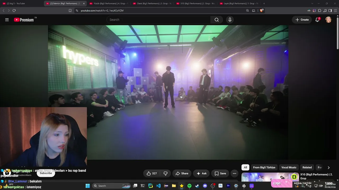Close the İstersin (Big5 Performans) tab
Screen dimensions: 339x190
tap(84, 3)
